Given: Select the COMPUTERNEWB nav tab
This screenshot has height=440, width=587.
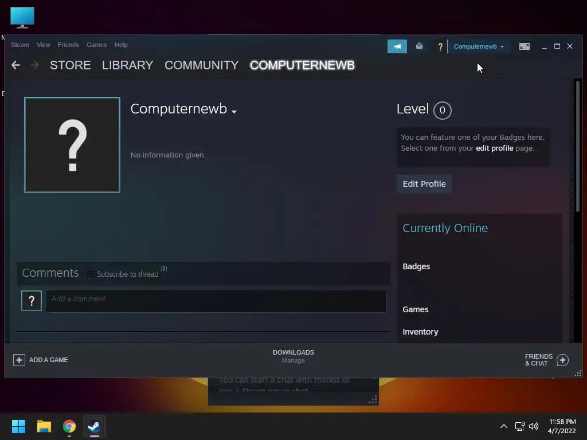Looking at the screenshot, I should click(302, 65).
